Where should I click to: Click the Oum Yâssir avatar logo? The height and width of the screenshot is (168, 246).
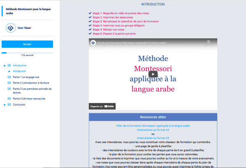11,28
